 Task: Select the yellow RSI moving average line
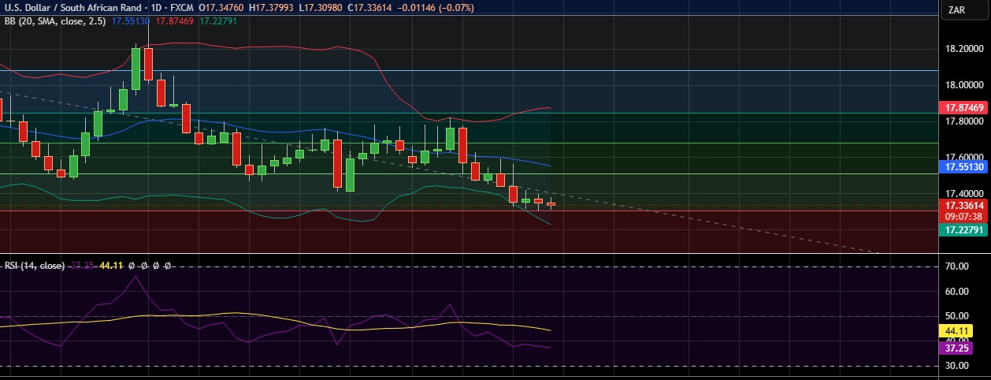236,315
